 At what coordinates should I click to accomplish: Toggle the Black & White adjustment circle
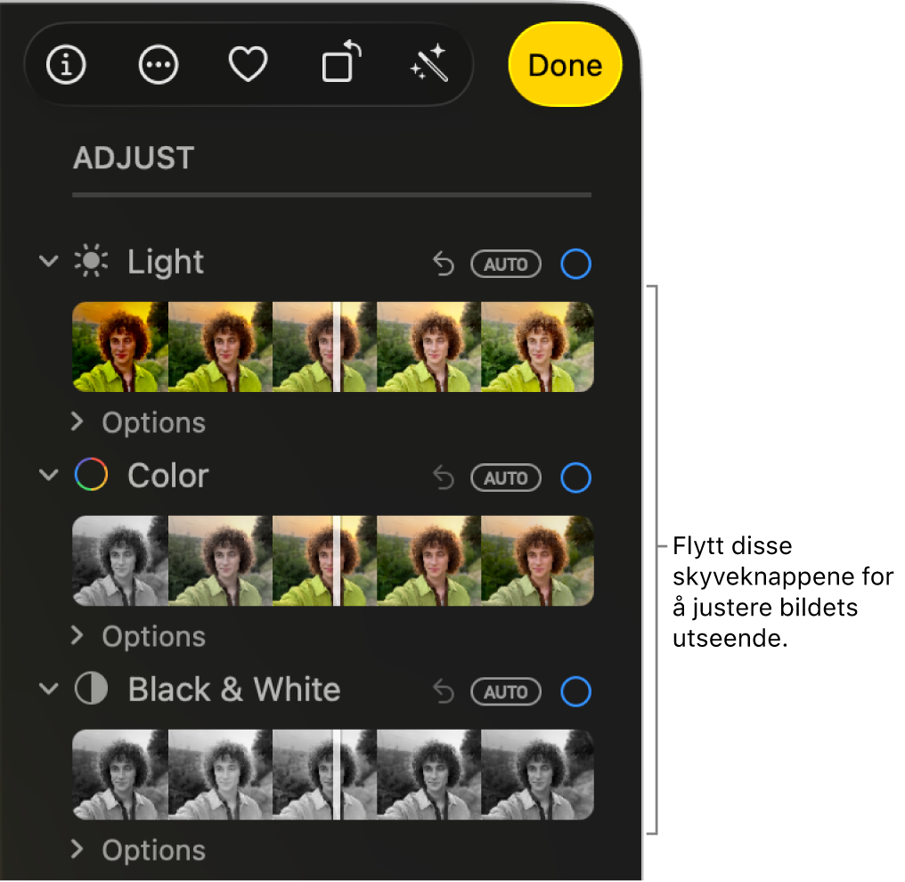coord(576,691)
